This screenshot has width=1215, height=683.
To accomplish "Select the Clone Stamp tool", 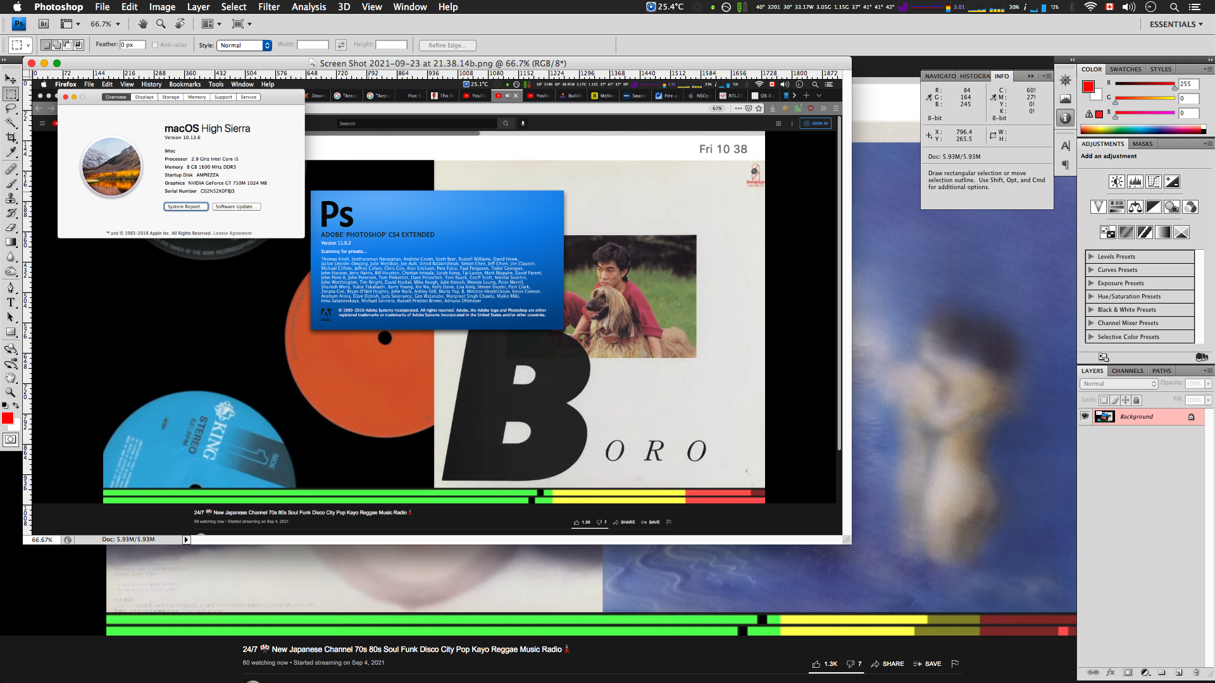I will tap(11, 198).
